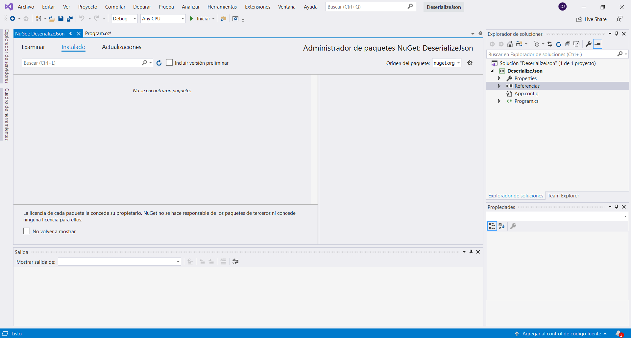
Task: Click the Find in Files toolbar icon
Action: click(223, 19)
